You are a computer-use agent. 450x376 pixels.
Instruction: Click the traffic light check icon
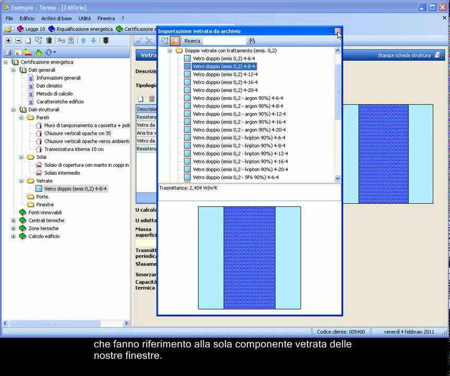pyautogui.click(x=106, y=40)
